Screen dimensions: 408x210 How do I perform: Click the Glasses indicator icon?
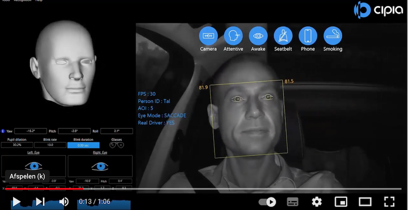(116, 145)
